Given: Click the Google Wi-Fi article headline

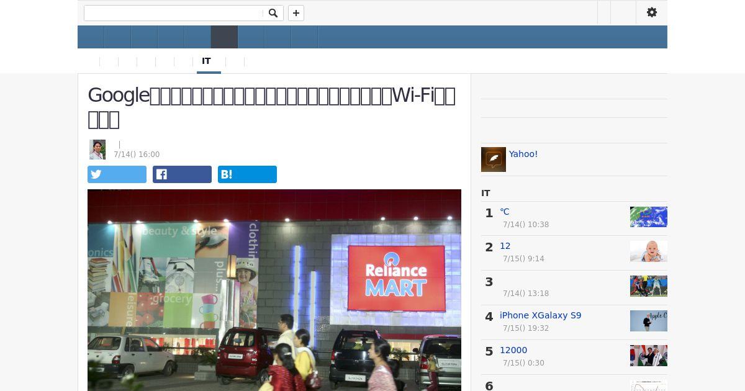Looking at the screenshot, I should [272, 107].
